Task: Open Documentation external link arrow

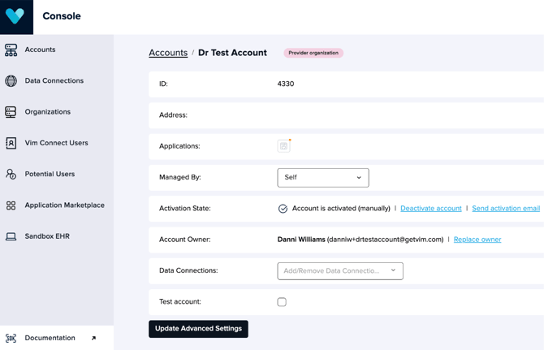Action: (x=93, y=338)
